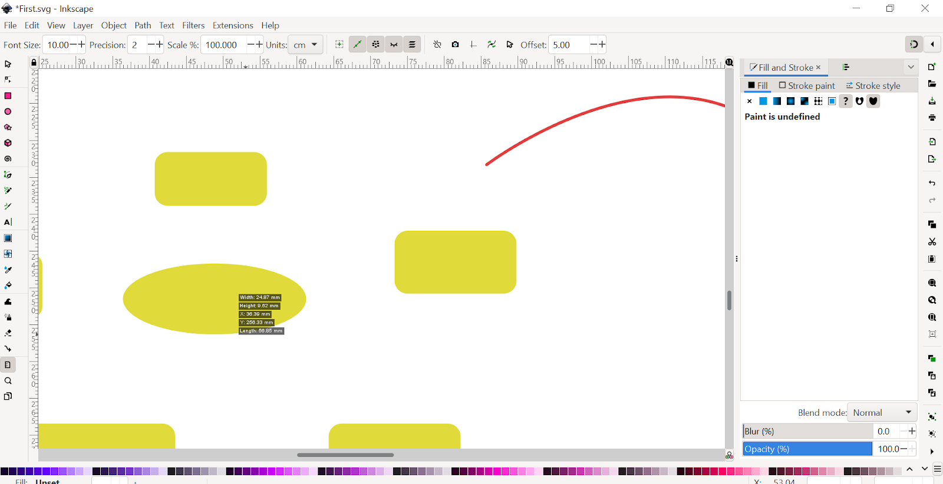Pick the Star and polygon tool
Screen dimensions: 943x484
click(8, 127)
